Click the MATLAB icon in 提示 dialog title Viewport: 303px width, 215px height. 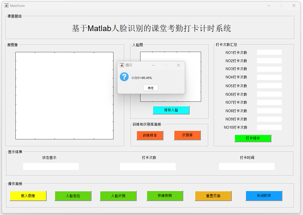(x=122, y=65)
